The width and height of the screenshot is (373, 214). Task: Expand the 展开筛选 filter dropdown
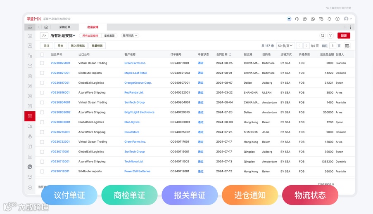tap(130, 35)
